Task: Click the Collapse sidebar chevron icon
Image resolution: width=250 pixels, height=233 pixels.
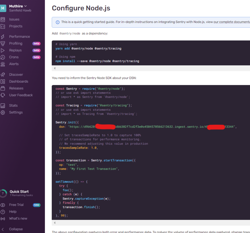Action: (3, 229)
